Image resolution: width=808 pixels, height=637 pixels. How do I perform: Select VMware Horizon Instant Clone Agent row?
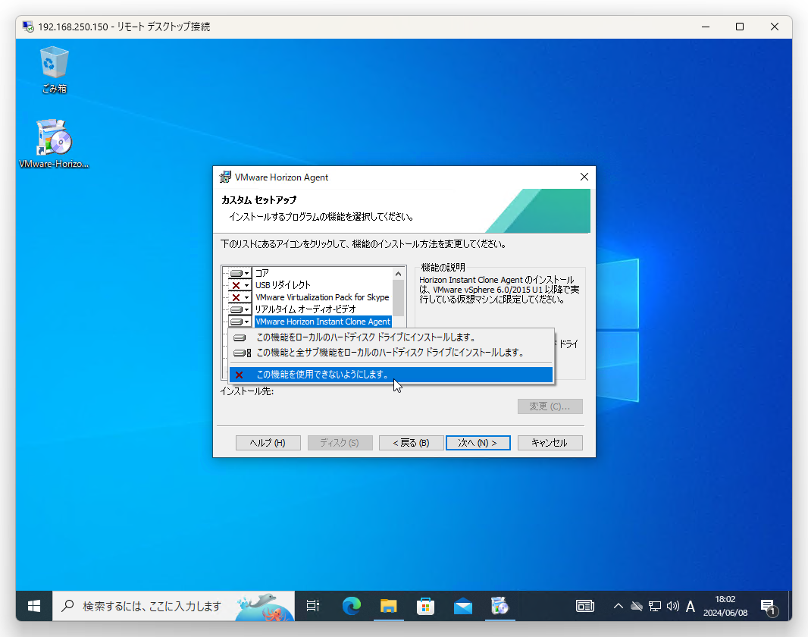pyautogui.click(x=323, y=322)
